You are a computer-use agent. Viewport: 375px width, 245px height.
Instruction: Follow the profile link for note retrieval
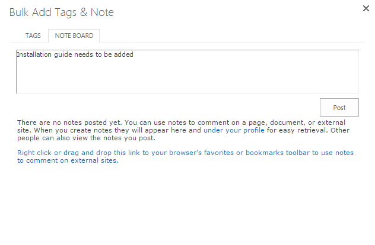234,130
